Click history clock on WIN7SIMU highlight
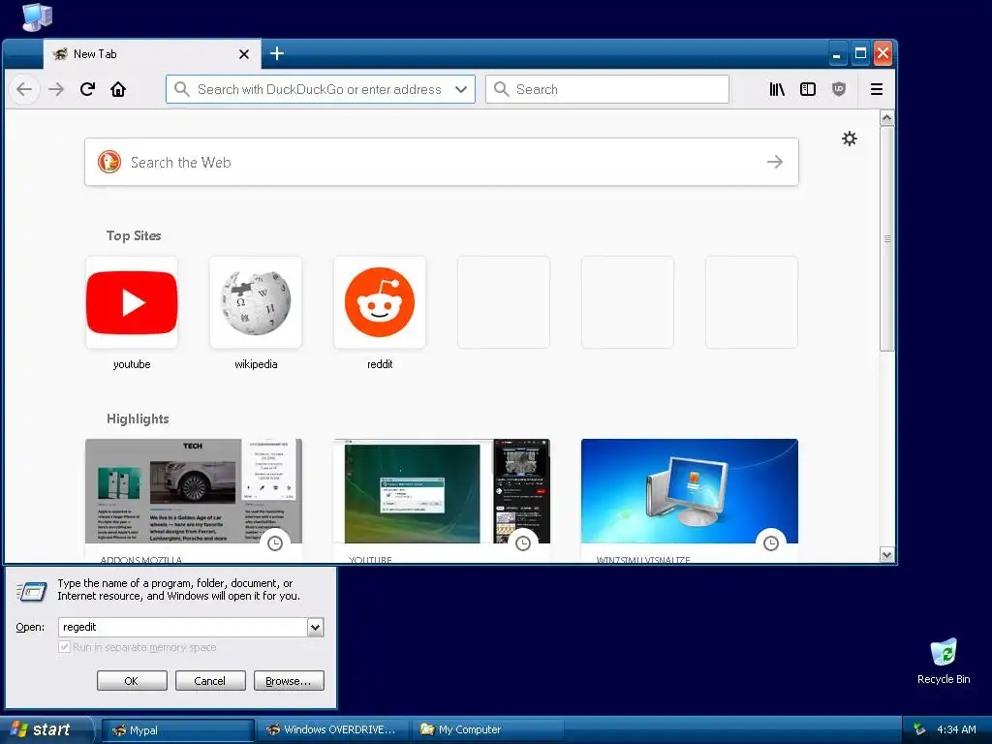 click(x=770, y=543)
